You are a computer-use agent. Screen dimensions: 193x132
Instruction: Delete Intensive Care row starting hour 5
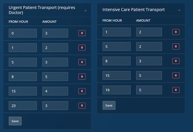(176, 46)
